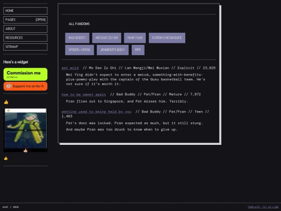This screenshot has height=211, width=281.
Task: Go to the ABOUT page
Action: point(25,29)
